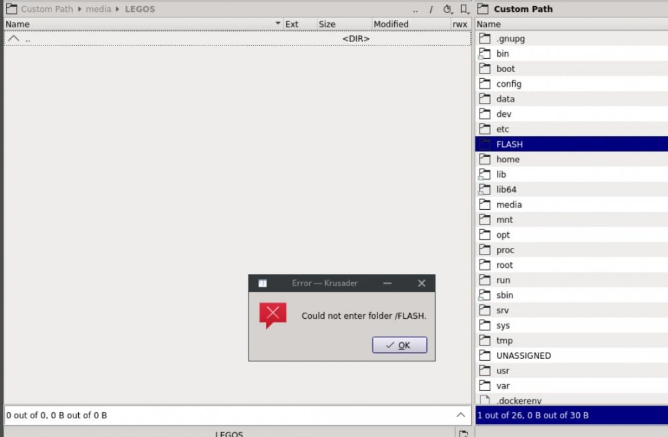The height and width of the screenshot is (437, 668).
Task: Click the run folder icon
Action: [x=484, y=280]
